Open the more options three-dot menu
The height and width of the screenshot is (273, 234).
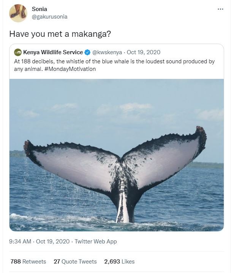(220, 9)
